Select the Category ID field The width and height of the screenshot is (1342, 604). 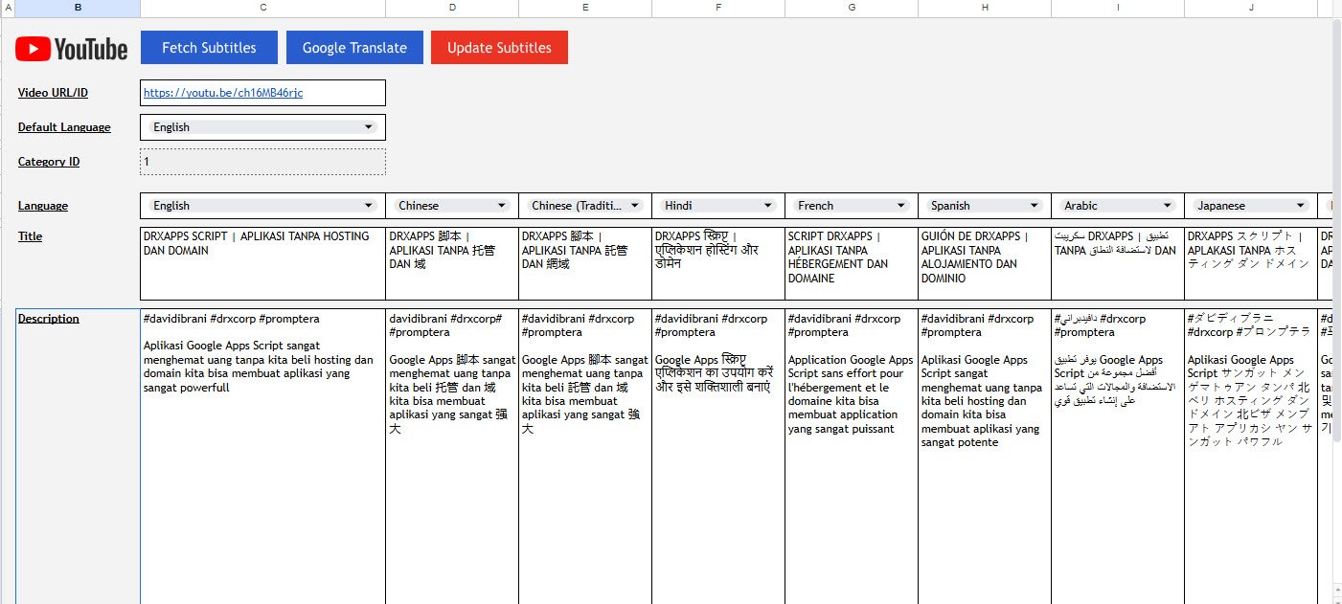pyautogui.click(x=263, y=162)
